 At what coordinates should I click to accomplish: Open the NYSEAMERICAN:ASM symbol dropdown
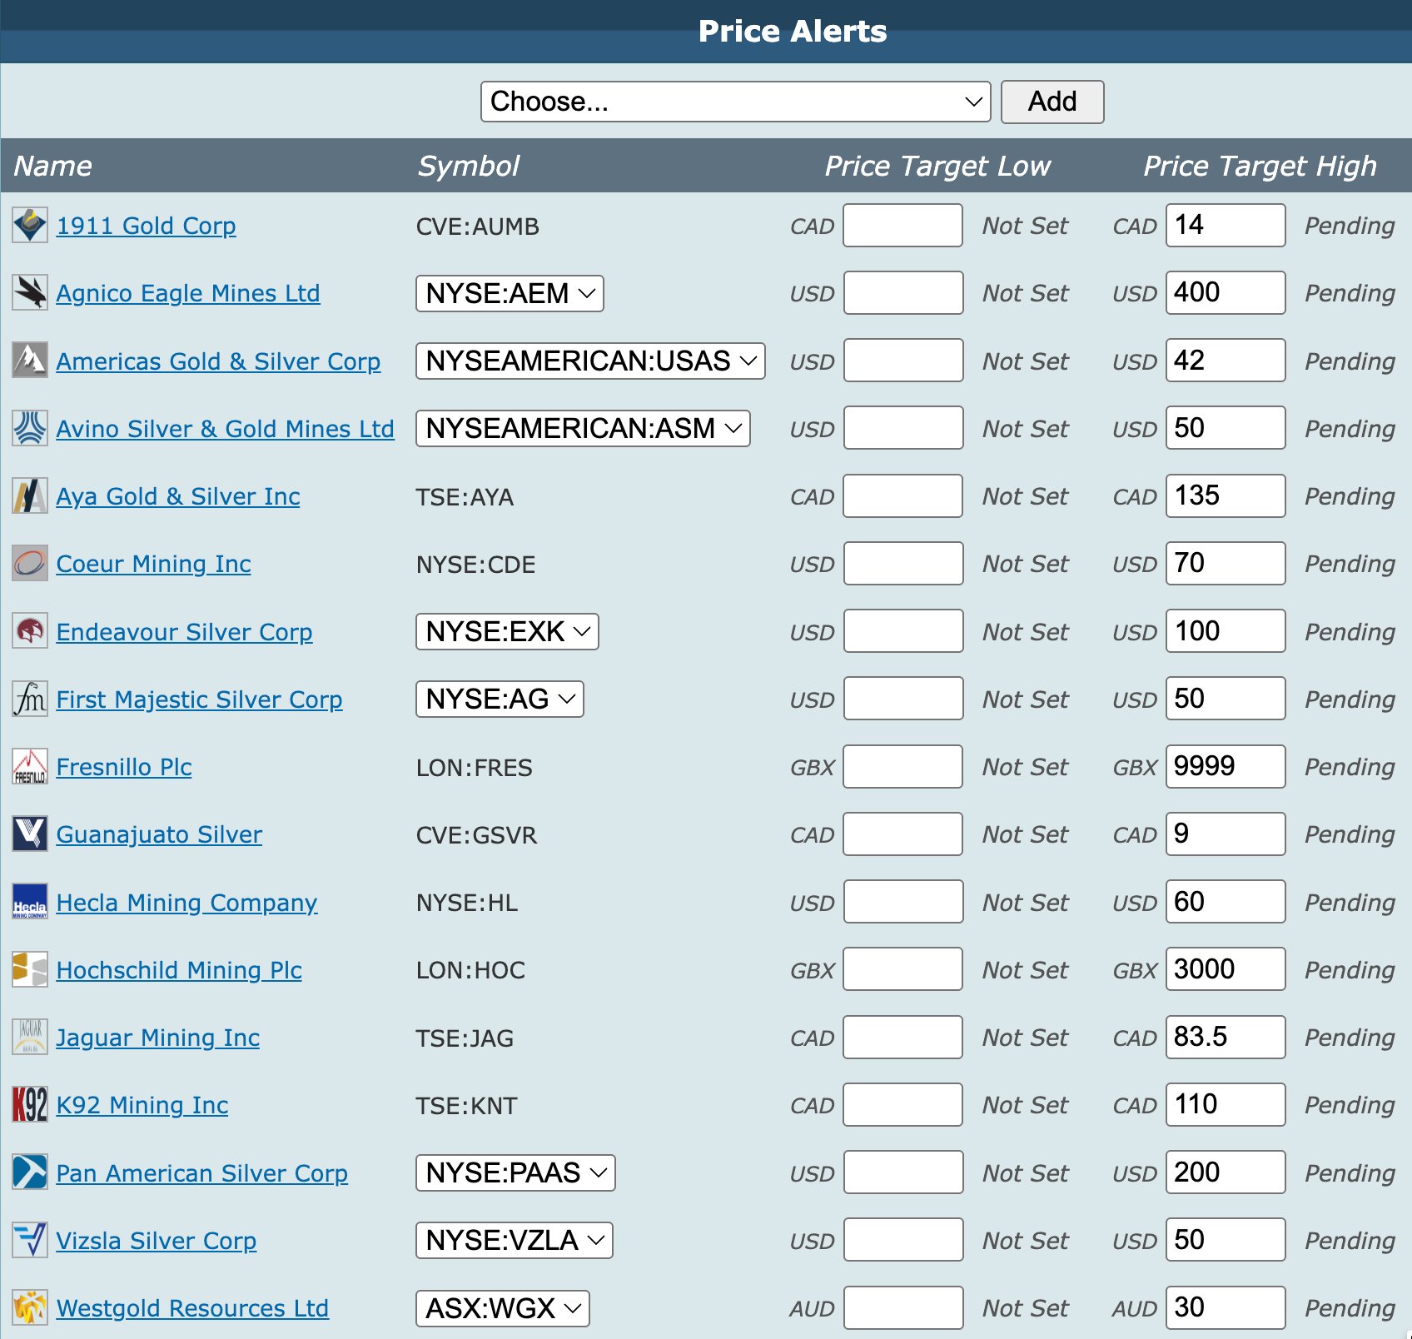point(583,428)
